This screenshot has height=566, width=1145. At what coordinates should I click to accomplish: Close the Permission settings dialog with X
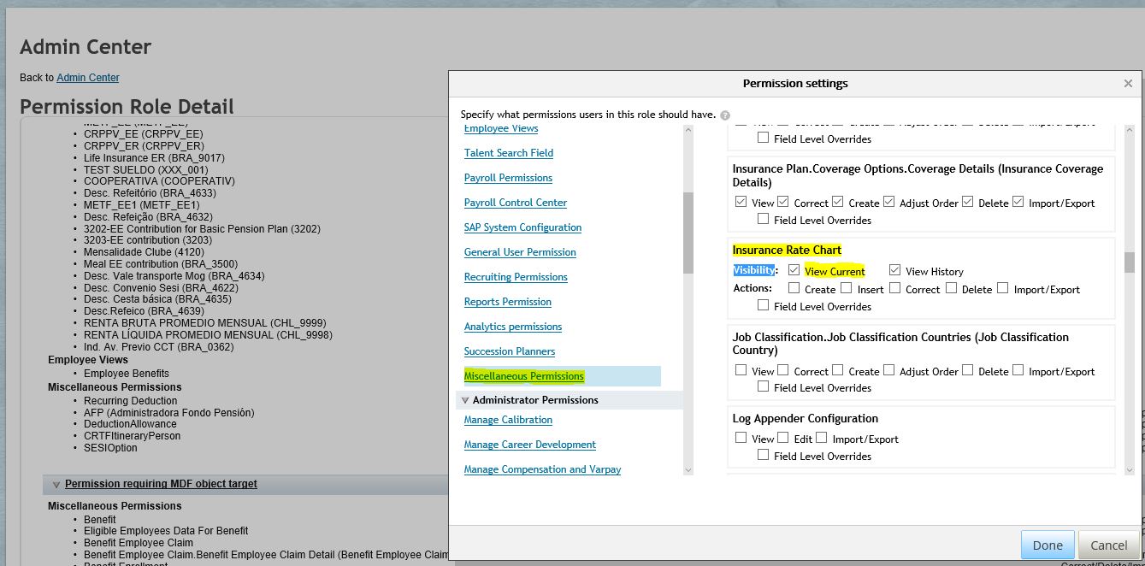1128,84
